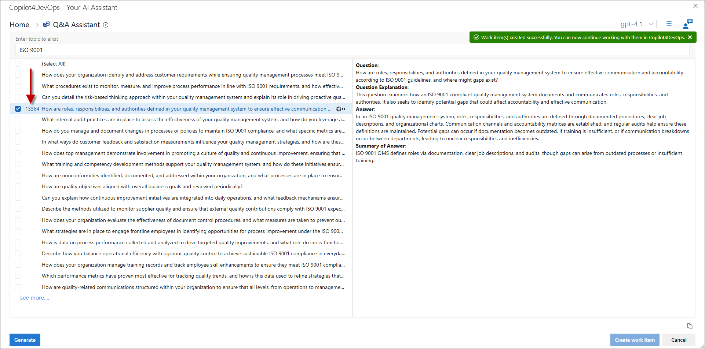The width and height of the screenshot is (705, 349).
Task: Tick the internal audit practices question checkbox
Action: tap(18, 120)
